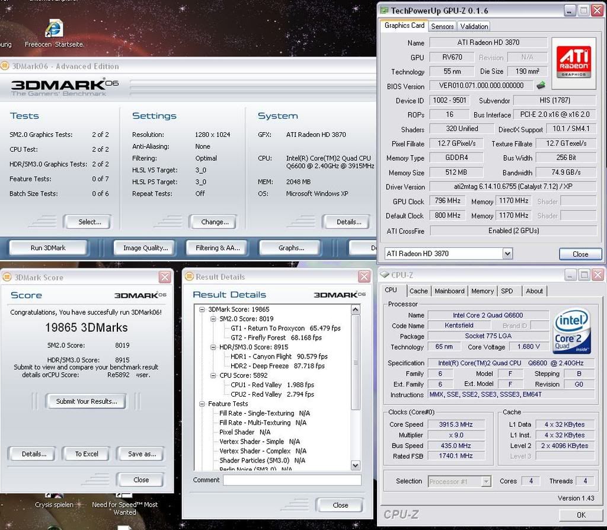607x530 pixels.
Task: Open Details... in the 3DMark Score window
Action: coord(34,454)
